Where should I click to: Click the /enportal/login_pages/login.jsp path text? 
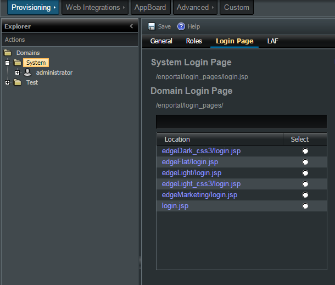click(x=202, y=77)
